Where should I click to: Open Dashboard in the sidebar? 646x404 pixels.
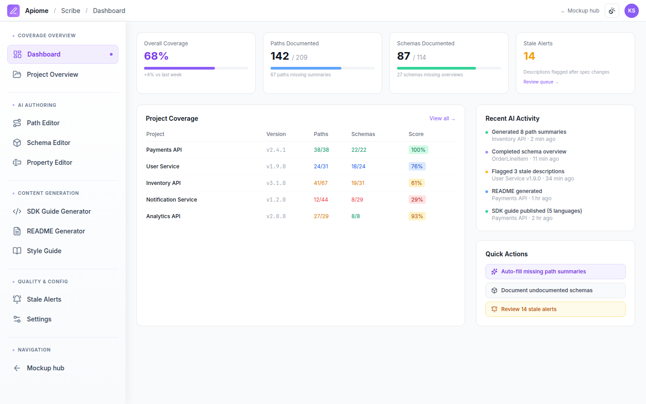coord(63,54)
